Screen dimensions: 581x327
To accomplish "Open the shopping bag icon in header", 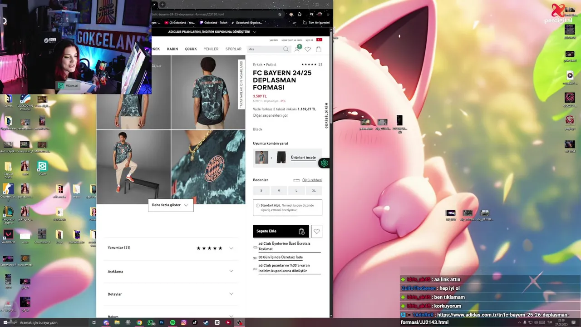I will point(319,49).
